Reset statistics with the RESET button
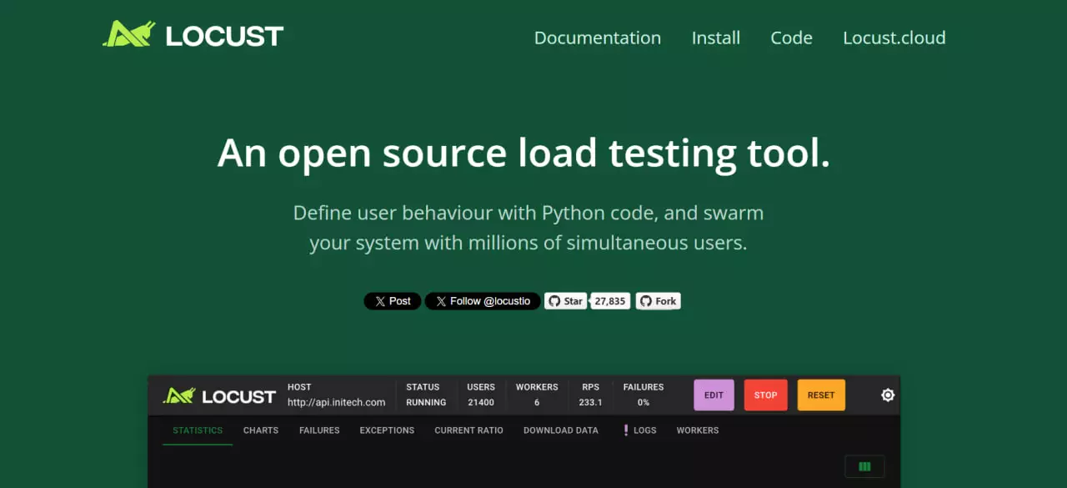 (821, 395)
